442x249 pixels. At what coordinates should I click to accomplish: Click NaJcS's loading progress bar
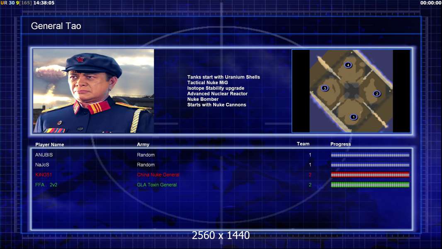(370, 165)
